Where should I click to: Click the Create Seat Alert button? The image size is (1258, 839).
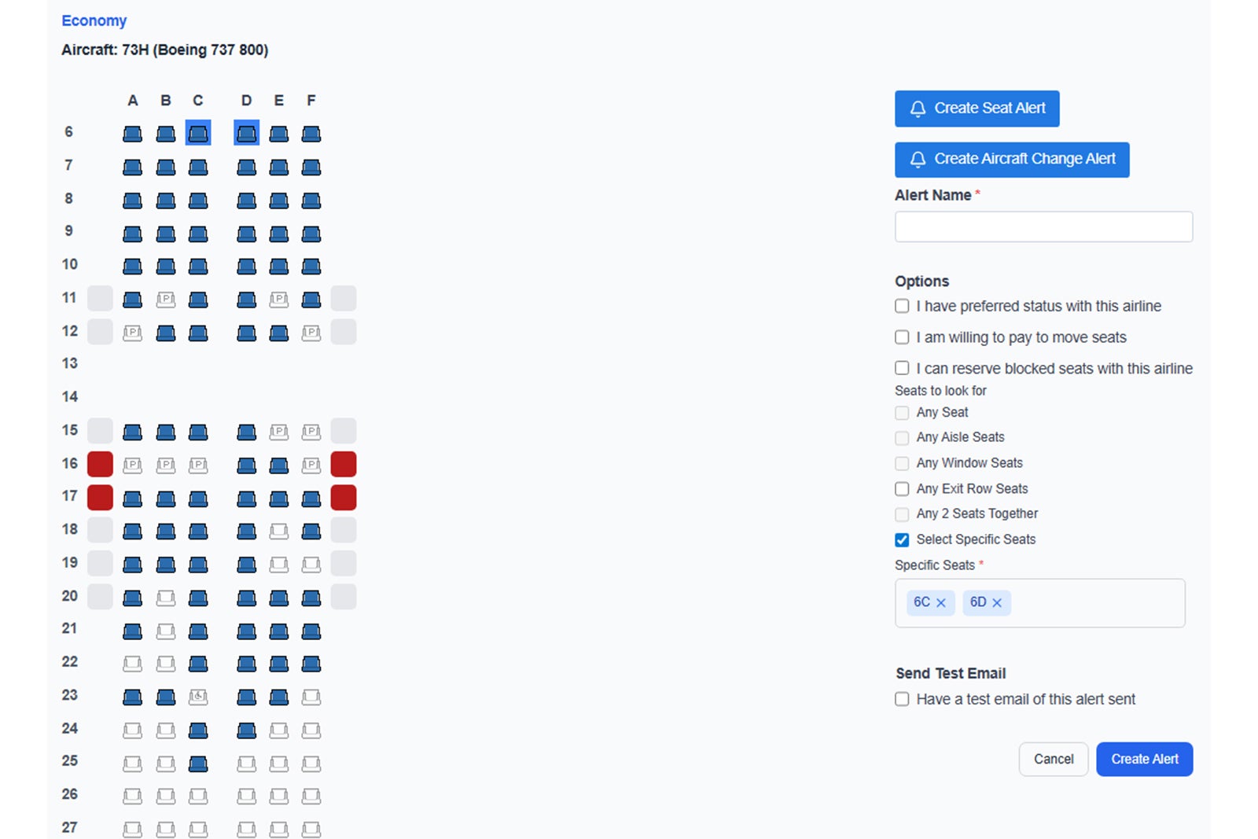click(977, 109)
